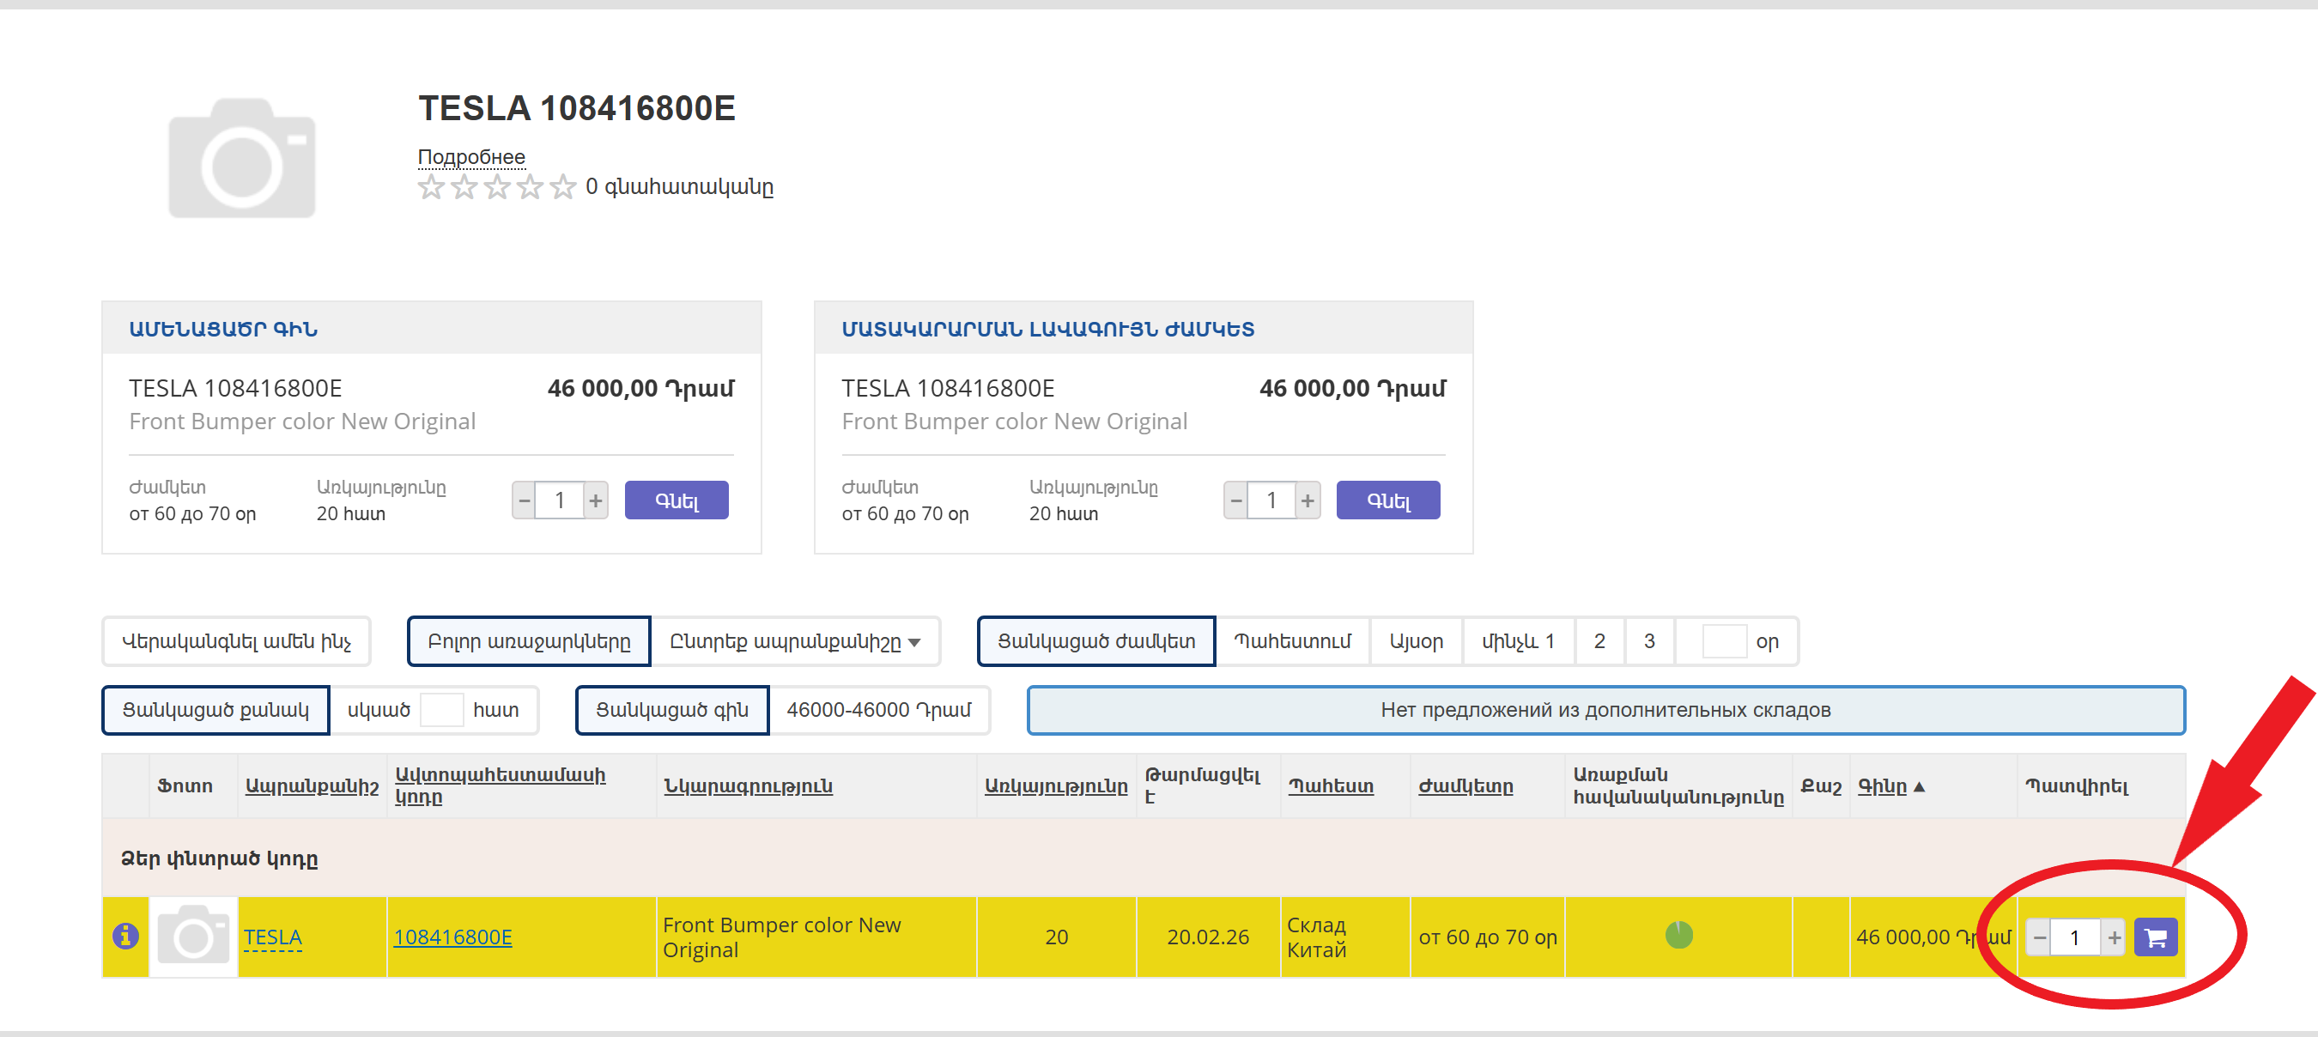Rate the product with the second star

coord(464,187)
